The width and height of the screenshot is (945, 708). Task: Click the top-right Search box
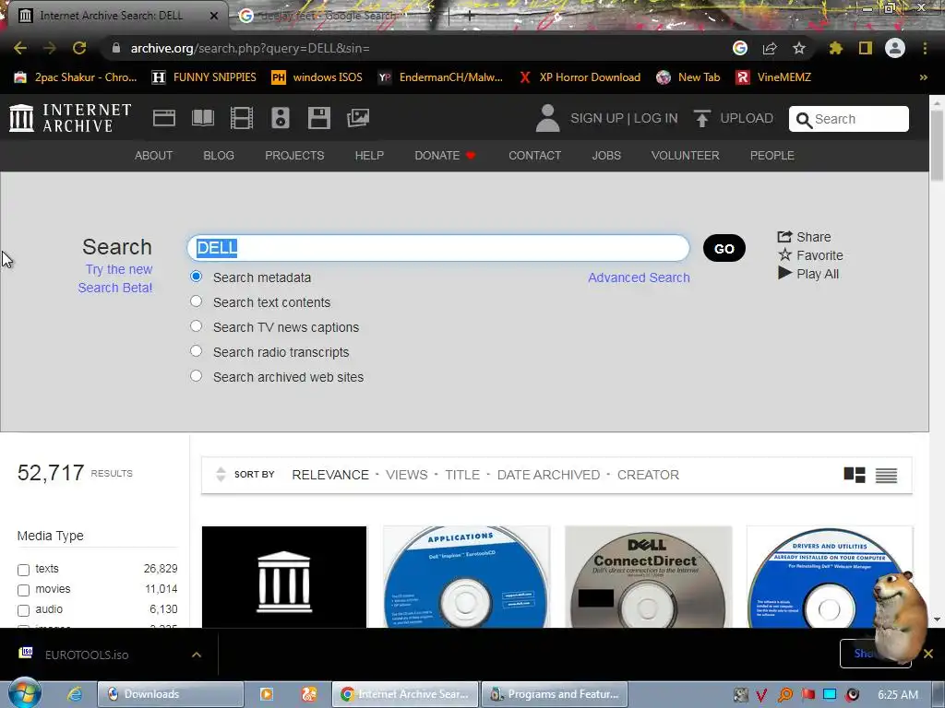coord(849,119)
